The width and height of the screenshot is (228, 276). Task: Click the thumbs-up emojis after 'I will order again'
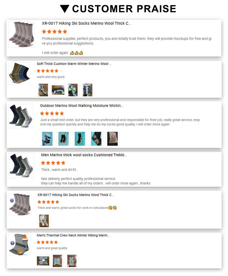pyautogui.click(x=77, y=53)
